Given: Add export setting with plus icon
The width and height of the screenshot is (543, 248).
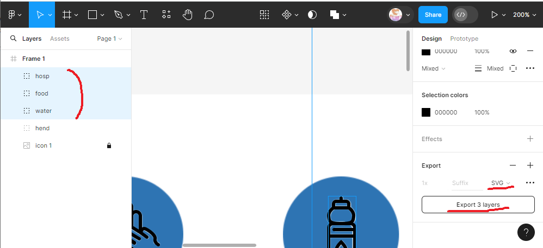Looking at the screenshot, I should coord(530,166).
